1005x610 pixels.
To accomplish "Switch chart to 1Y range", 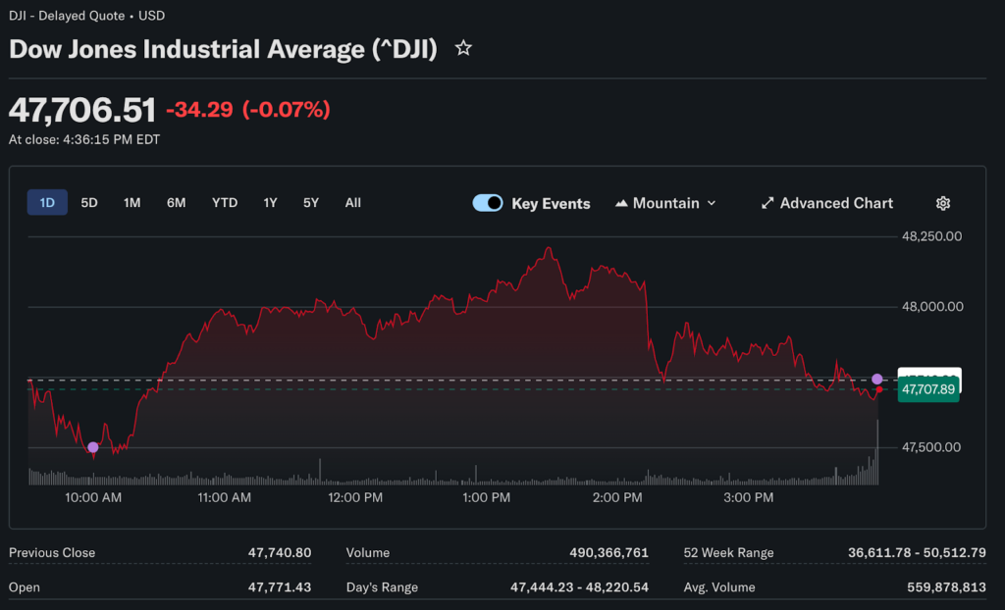I will click(270, 203).
